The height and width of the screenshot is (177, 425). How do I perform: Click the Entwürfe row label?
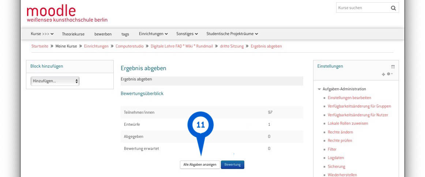[x=132, y=125]
